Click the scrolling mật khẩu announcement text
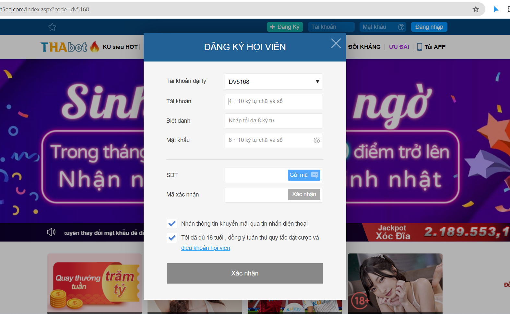This screenshot has height=314, width=510. click(x=104, y=233)
